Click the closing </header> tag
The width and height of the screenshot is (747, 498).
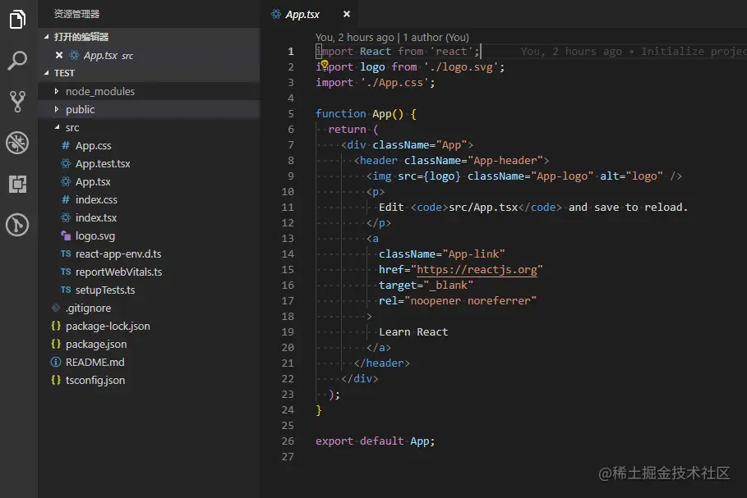click(x=381, y=363)
